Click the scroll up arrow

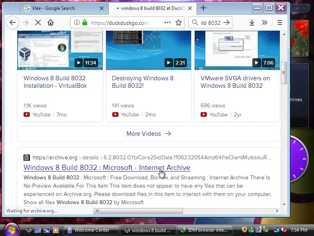pos(284,34)
